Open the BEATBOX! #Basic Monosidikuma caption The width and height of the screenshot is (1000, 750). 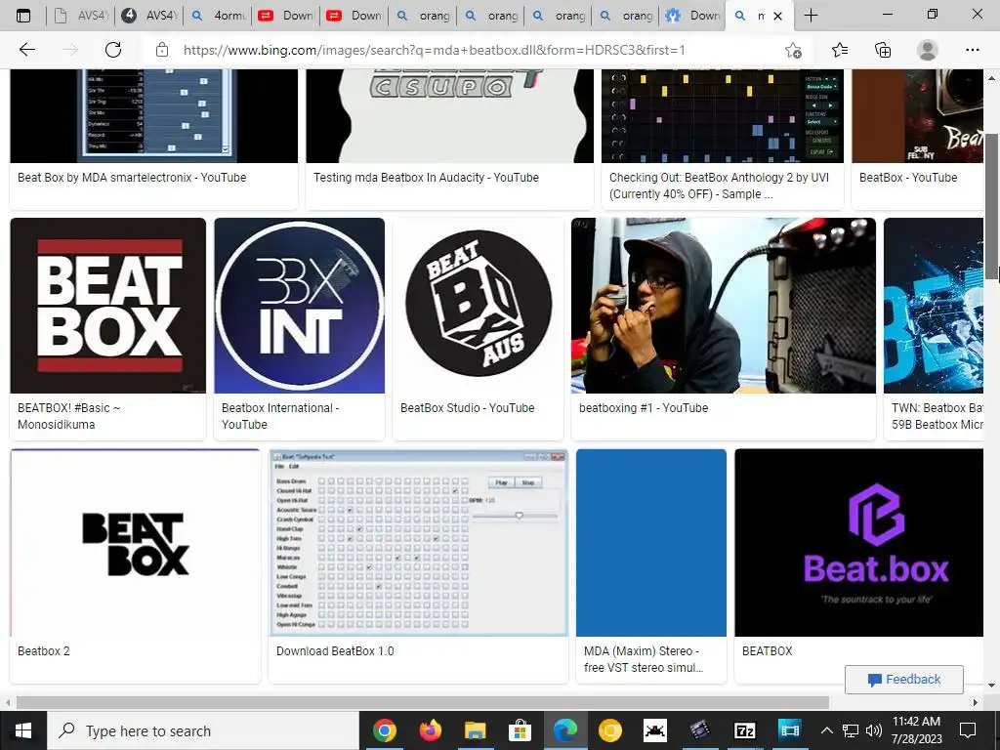click(69, 416)
